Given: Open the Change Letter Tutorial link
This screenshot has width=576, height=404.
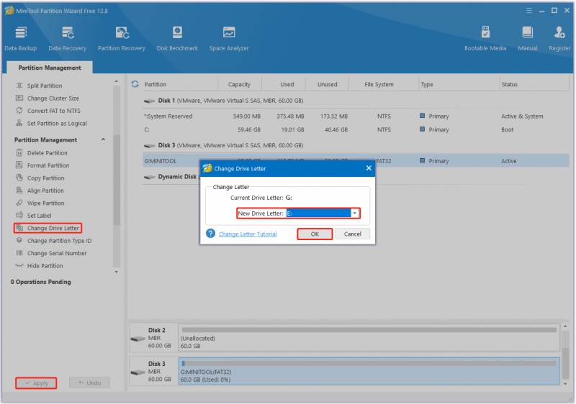Looking at the screenshot, I should pyautogui.click(x=248, y=234).
